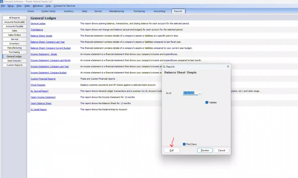The width and height of the screenshot is (298, 178).
Task: Switch to the Home tab
Action: point(30,11)
